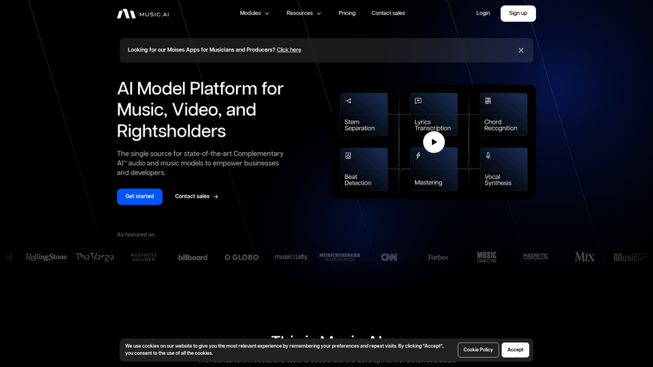Click the 'As featured on' label
Screen dimensions: 653x367
(x=136, y=234)
